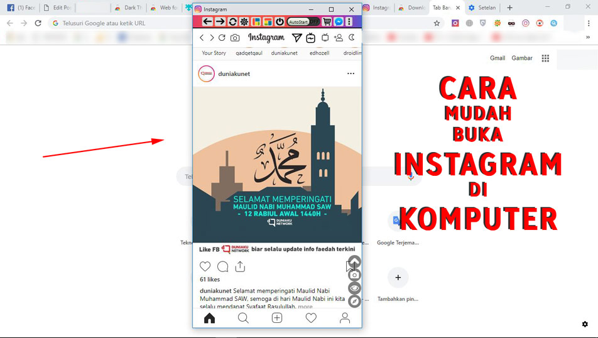Open activity heart tab at bottom
The width and height of the screenshot is (598, 338).
pos(311,318)
